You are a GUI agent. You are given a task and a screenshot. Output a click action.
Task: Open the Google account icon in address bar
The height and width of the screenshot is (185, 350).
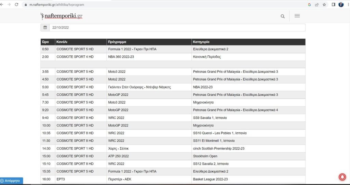pos(309,4)
